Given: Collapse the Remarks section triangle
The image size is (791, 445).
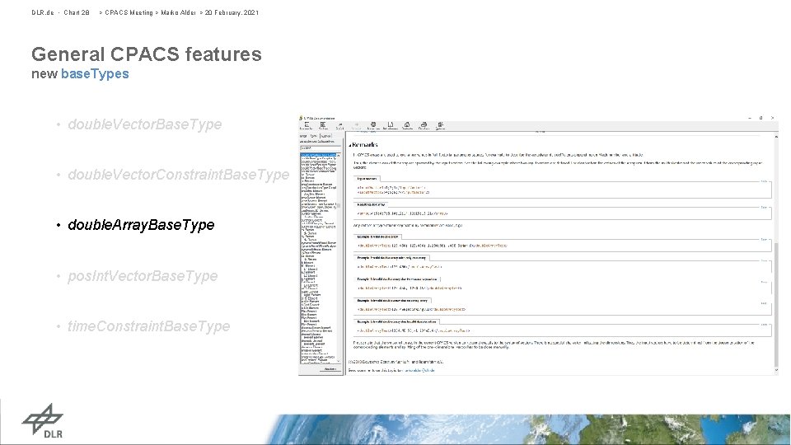Looking at the screenshot, I should (350, 146).
